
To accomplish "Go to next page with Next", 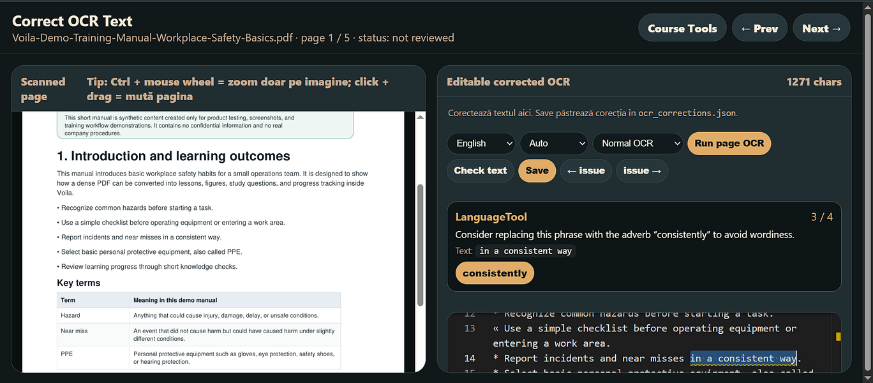I will (822, 29).
